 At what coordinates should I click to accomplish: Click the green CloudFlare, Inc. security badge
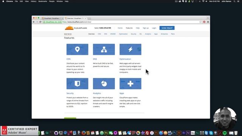tap(53, 22)
